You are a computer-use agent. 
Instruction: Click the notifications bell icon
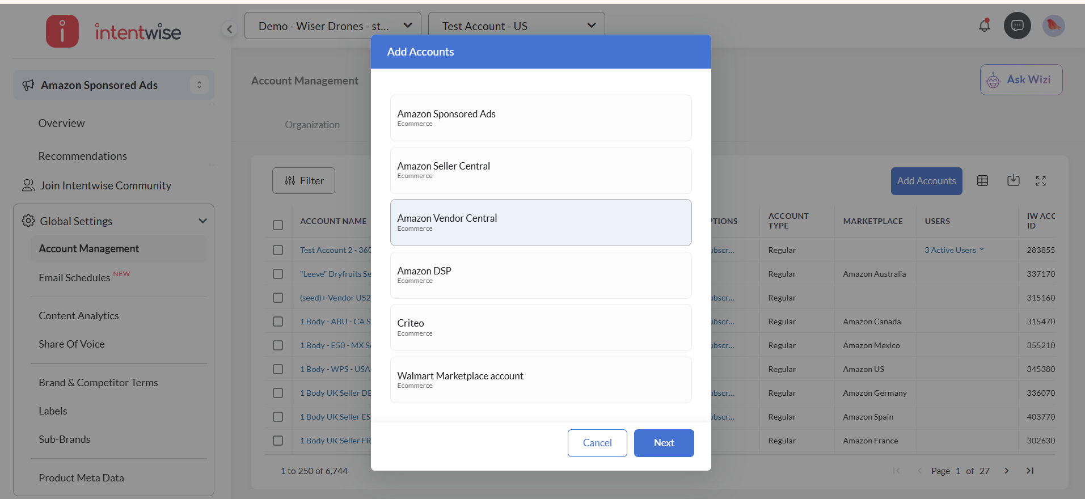[984, 26]
